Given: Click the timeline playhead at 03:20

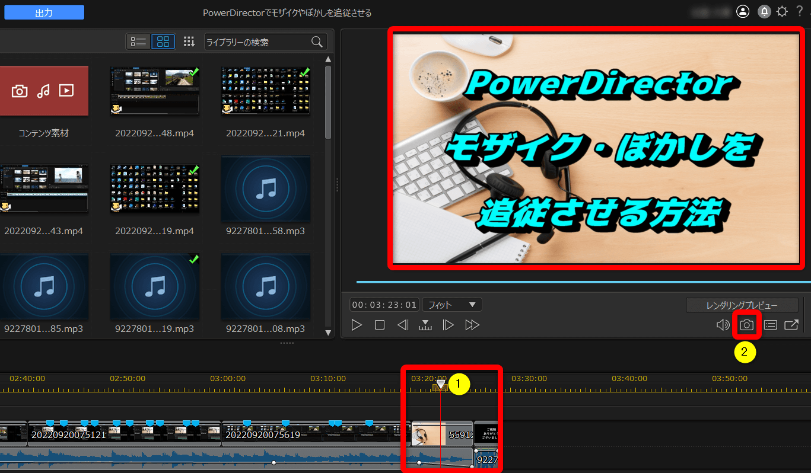Looking at the screenshot, I should tap(440, 386).
